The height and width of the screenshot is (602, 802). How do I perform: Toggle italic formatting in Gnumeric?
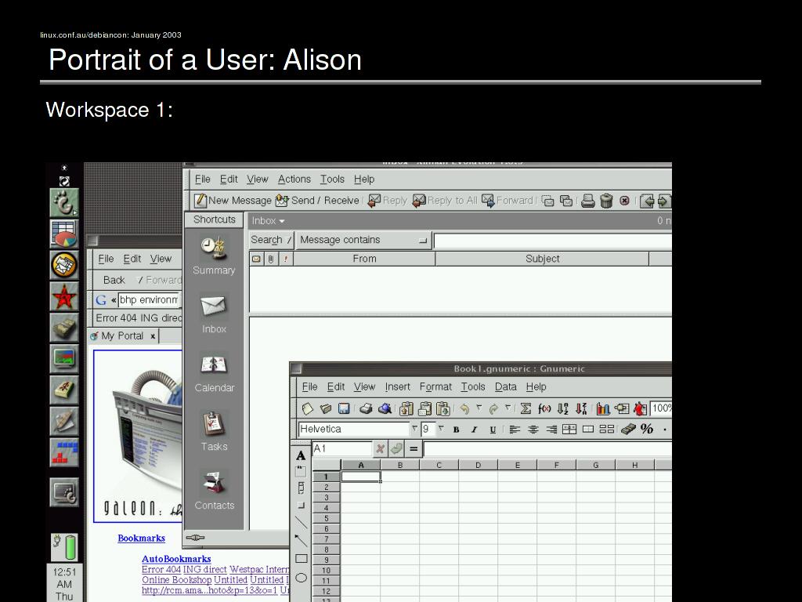coord(474,430)
